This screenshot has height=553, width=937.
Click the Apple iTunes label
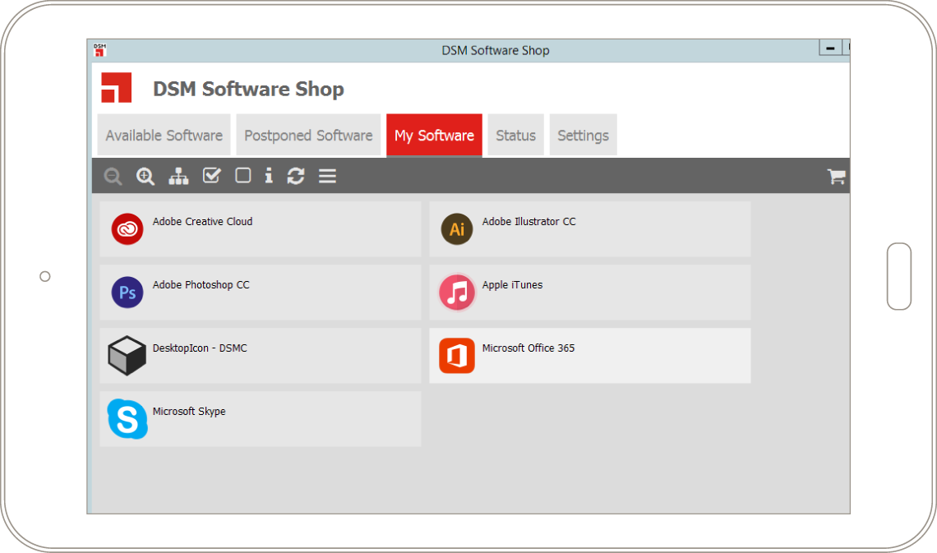tap(512, 285)
